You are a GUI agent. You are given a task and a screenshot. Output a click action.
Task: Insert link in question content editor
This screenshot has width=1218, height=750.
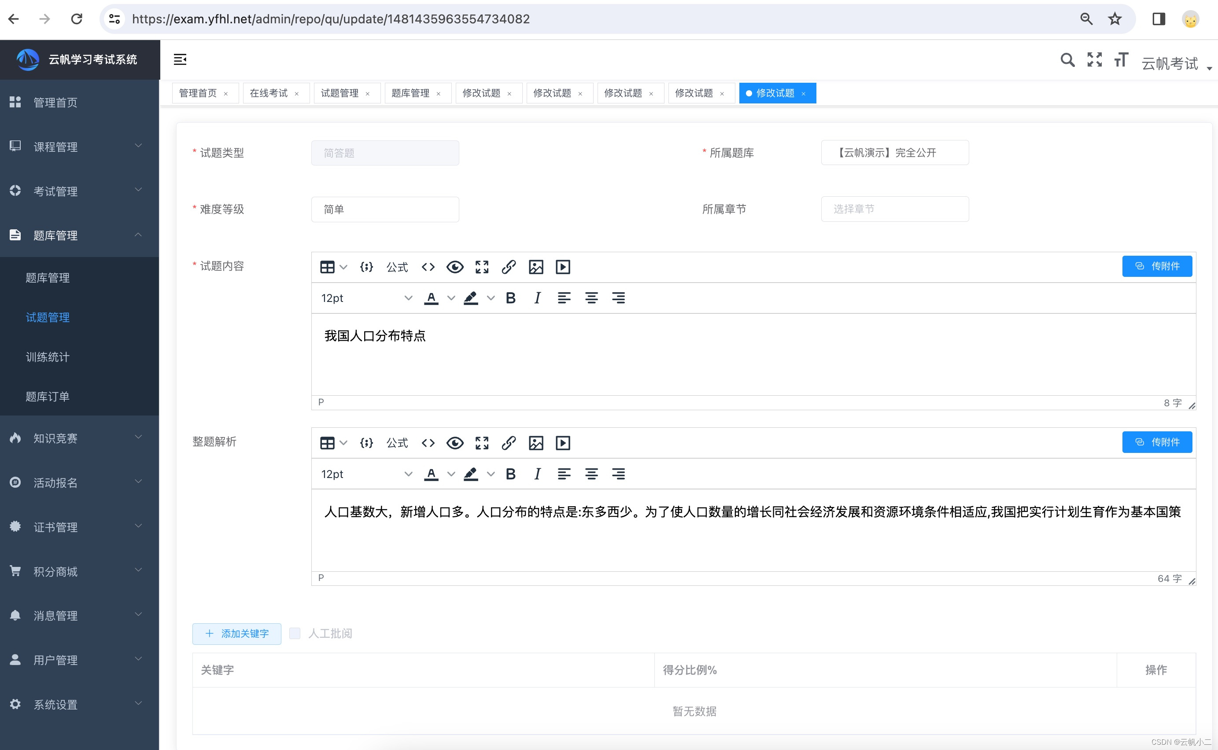[x=509, y=267]
